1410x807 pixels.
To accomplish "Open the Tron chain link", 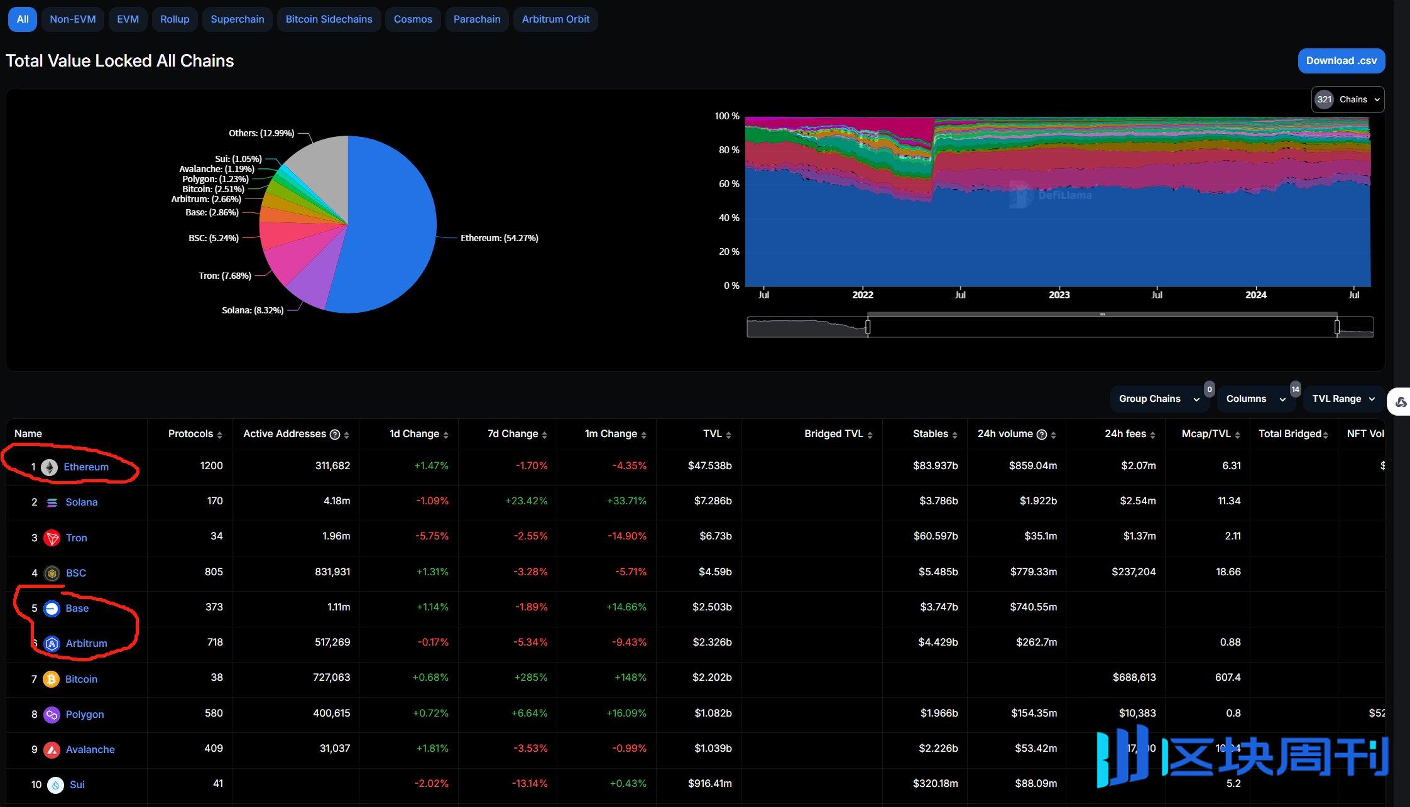I will 77,538.
